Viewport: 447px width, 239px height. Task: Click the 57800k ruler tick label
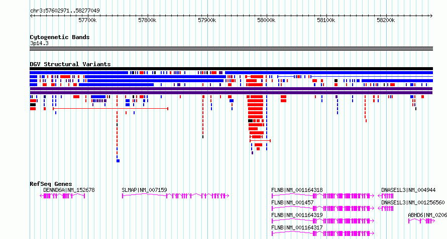point(147,20)
